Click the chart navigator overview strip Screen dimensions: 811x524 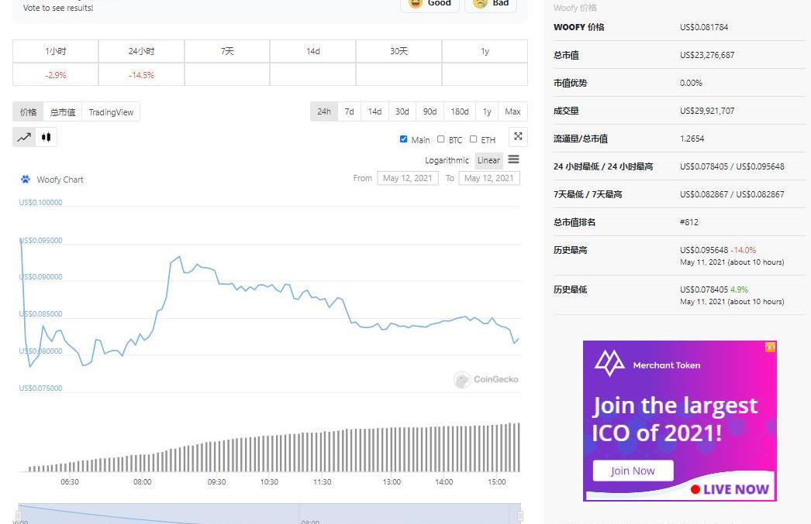[x=270, y=514]
